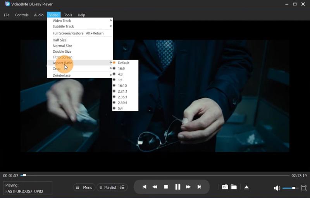Set aspect ratio to 4:3
The height and width of the screenshot is (198, 310).
coord(125,74)
